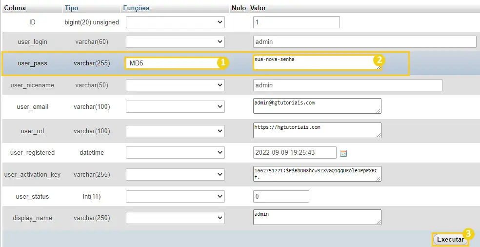Click into the user_login value field

[x=364, y=41]
